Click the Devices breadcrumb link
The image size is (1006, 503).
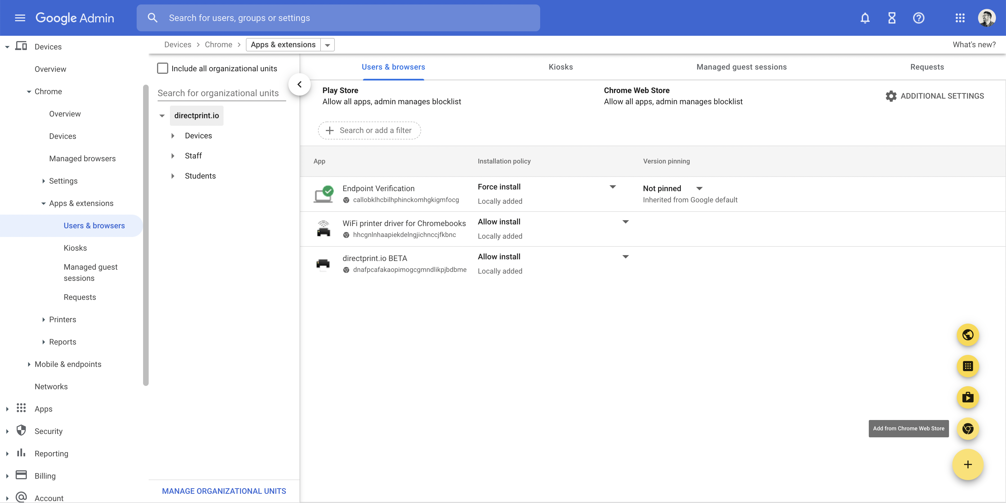[178, 44]
